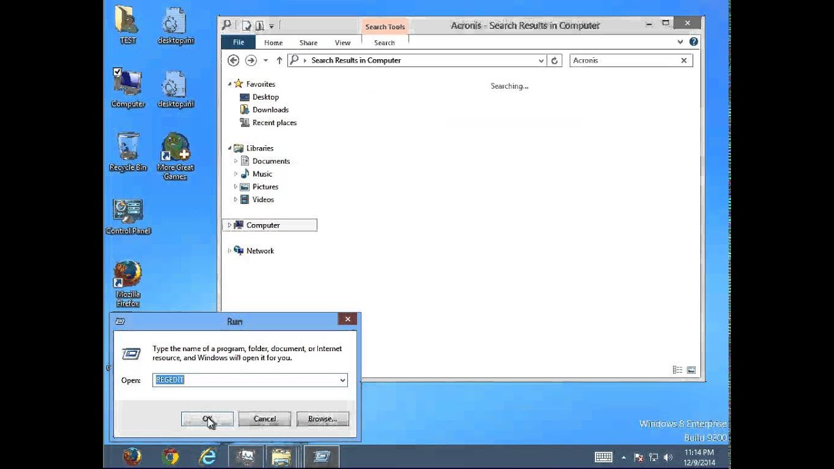Click Cancel in the Run dialog
Viewport: 834px width, 469px height.
[x=265, y=419]
